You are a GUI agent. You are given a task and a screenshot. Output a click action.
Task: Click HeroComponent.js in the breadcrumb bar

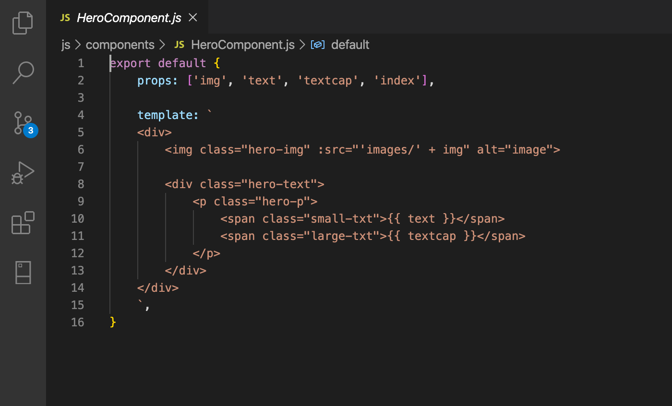(x=243, y=44)
